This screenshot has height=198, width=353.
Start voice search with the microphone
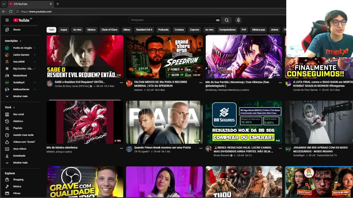click(239, 20)
